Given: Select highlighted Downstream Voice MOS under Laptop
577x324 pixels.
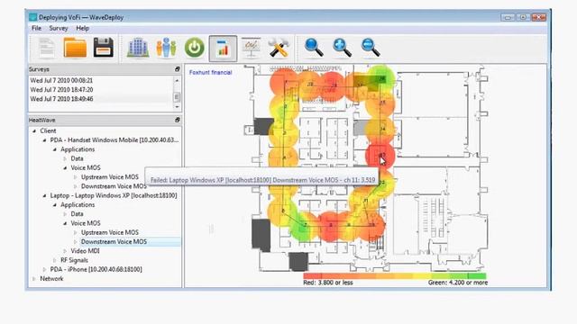Looking at the screenshot, I should pyautogui.click(x=114, y=242).
